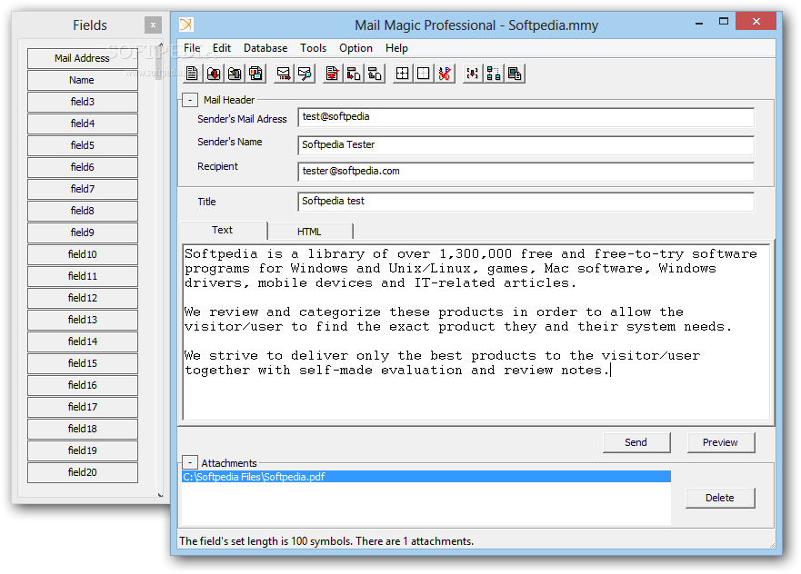The image size is (801, 574).
Task: Click the field8 button
Action: 82,211
